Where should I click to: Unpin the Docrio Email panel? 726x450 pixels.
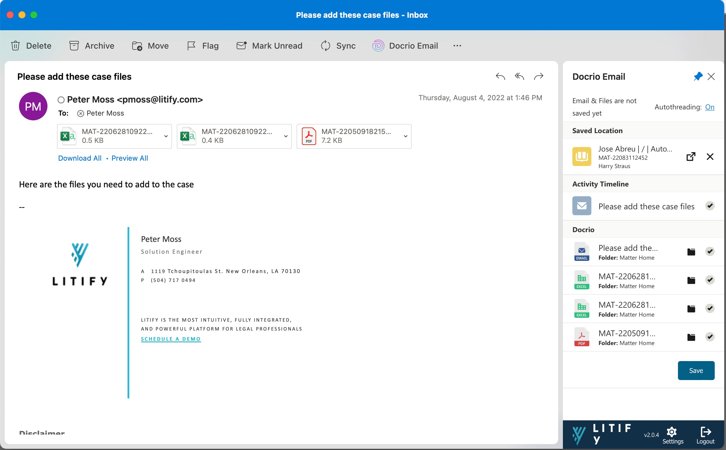click(698, 76)
